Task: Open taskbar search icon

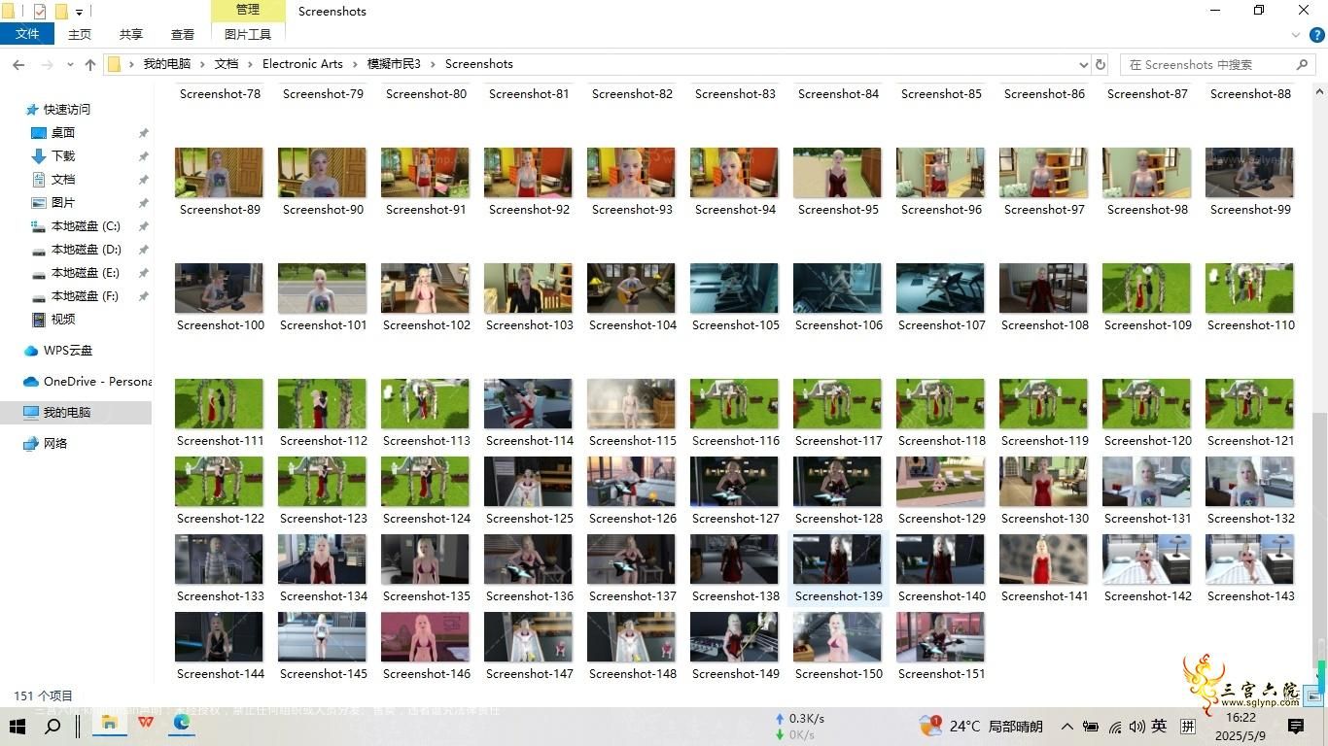Action: point(53,726)
